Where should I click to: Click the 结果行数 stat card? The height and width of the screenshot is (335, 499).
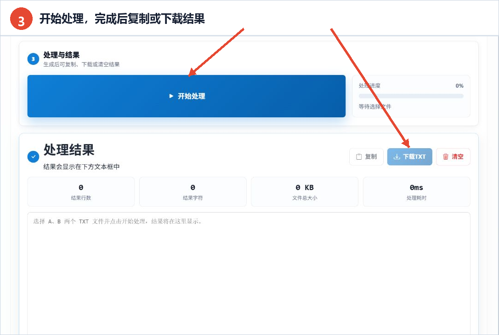pyautogui.click(x=81, y=191)
